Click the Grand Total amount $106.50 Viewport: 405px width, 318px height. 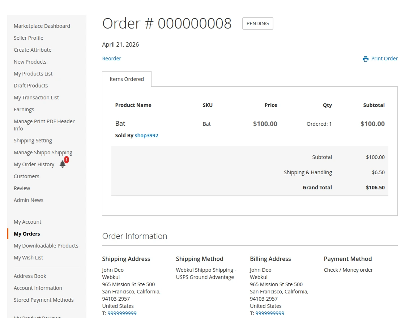375,188
